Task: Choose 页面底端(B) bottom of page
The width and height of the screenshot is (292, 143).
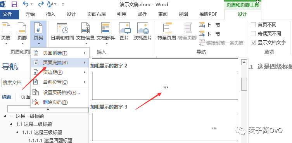Action: coord(60,62)
